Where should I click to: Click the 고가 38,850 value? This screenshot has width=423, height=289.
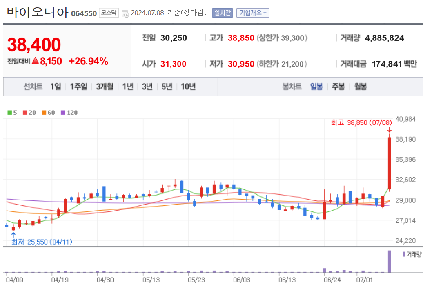[241, 38]
